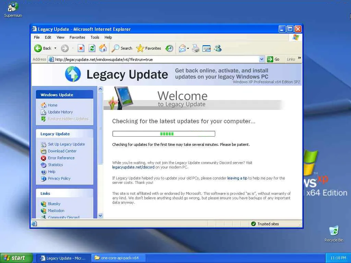Image resolution: width=351 pixels, height=263 pixels.
Task: Click the Legacy Update globe logo
Action: 73,74
